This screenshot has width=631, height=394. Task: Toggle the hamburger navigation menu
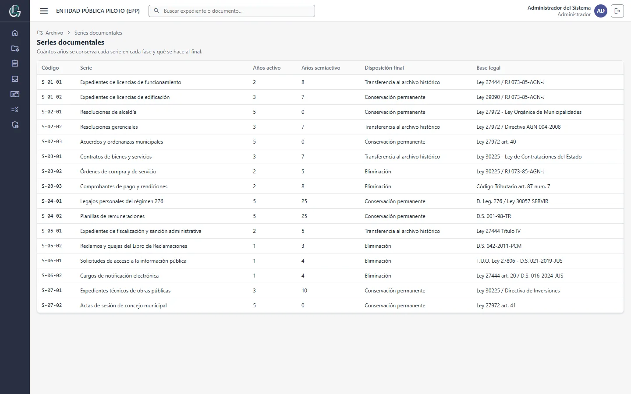[x=44, y=11]
